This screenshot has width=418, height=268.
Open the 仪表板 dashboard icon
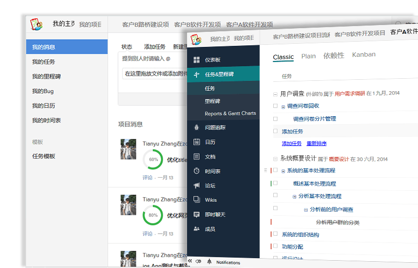pos(196,60)
